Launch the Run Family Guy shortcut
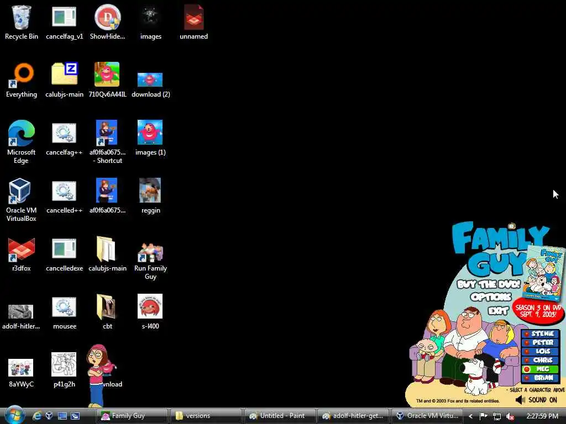The image size is (566, 424). (150, 261)
